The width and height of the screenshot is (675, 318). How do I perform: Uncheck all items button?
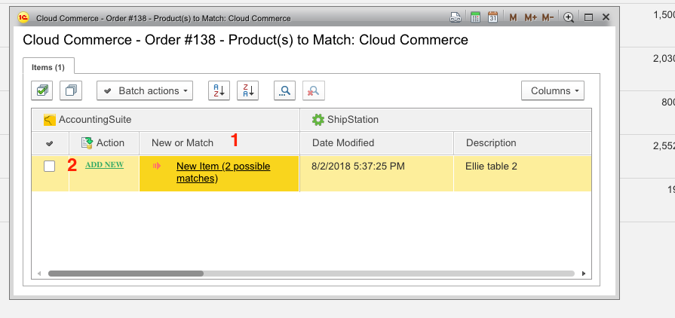(71, 91)
